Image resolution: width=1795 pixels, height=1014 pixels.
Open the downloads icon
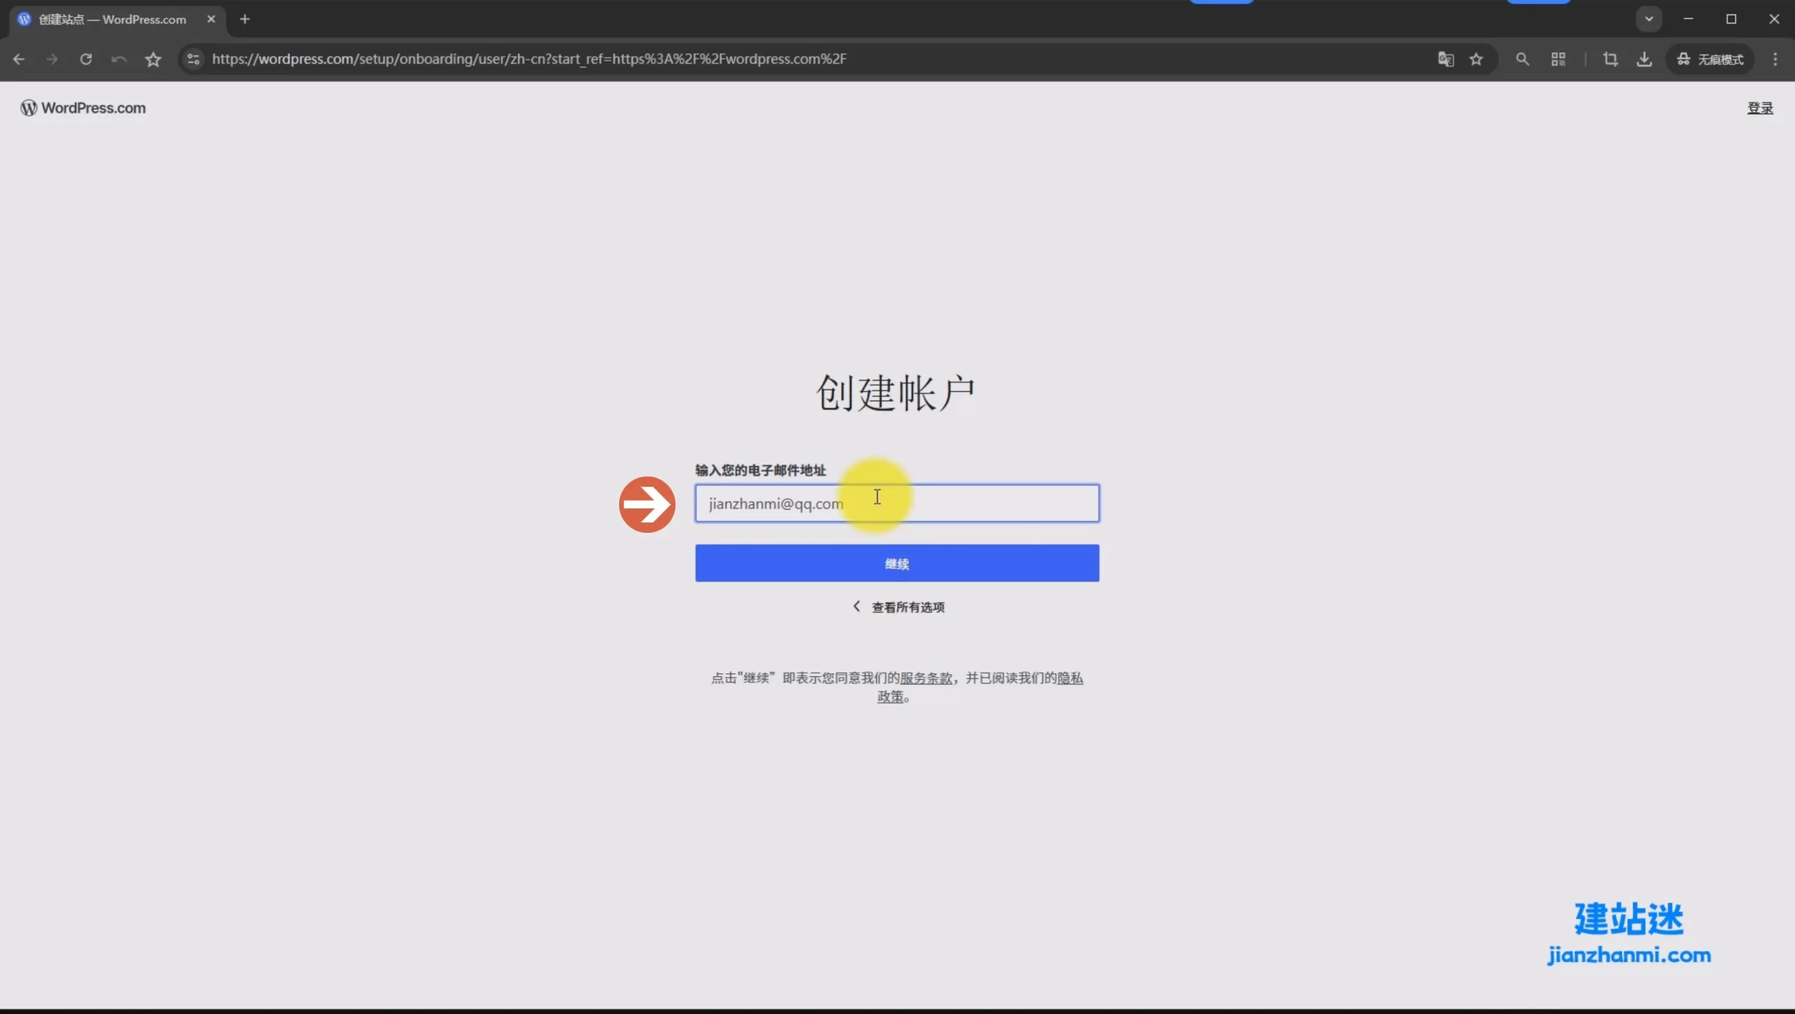[x=1644, y=60]
